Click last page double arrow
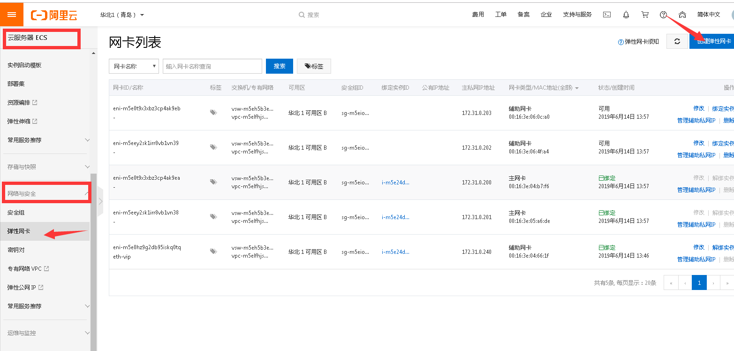 point(727,283)
